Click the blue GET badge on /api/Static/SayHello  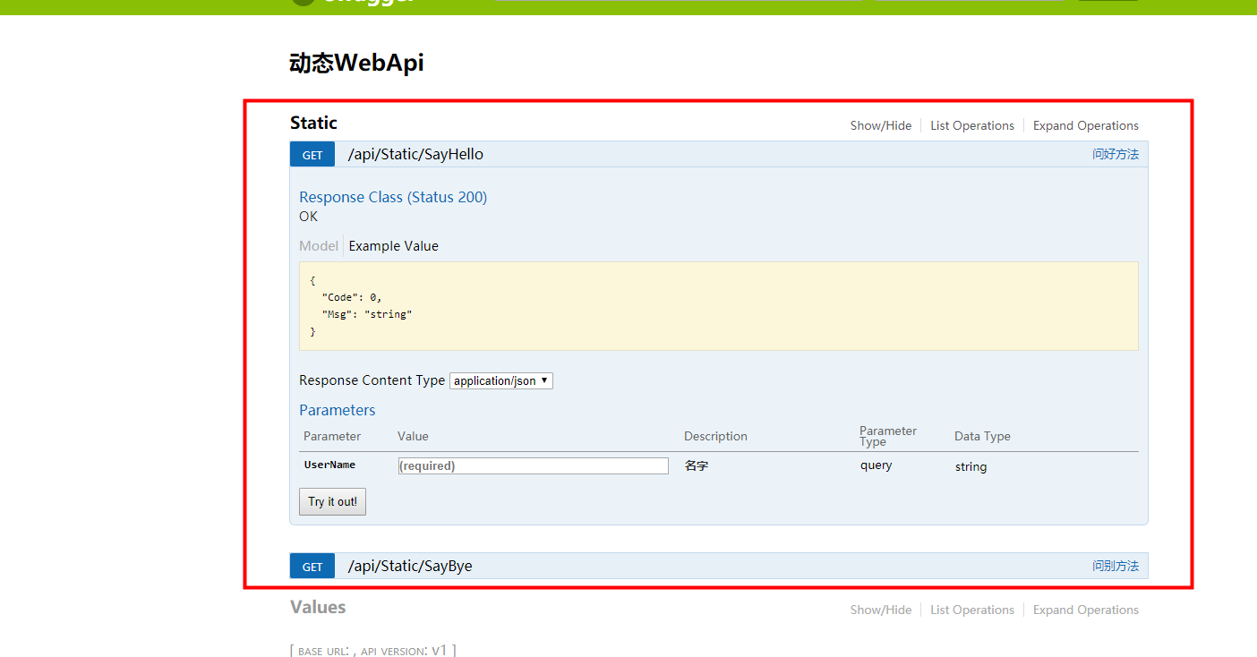(x=312, y=153)
